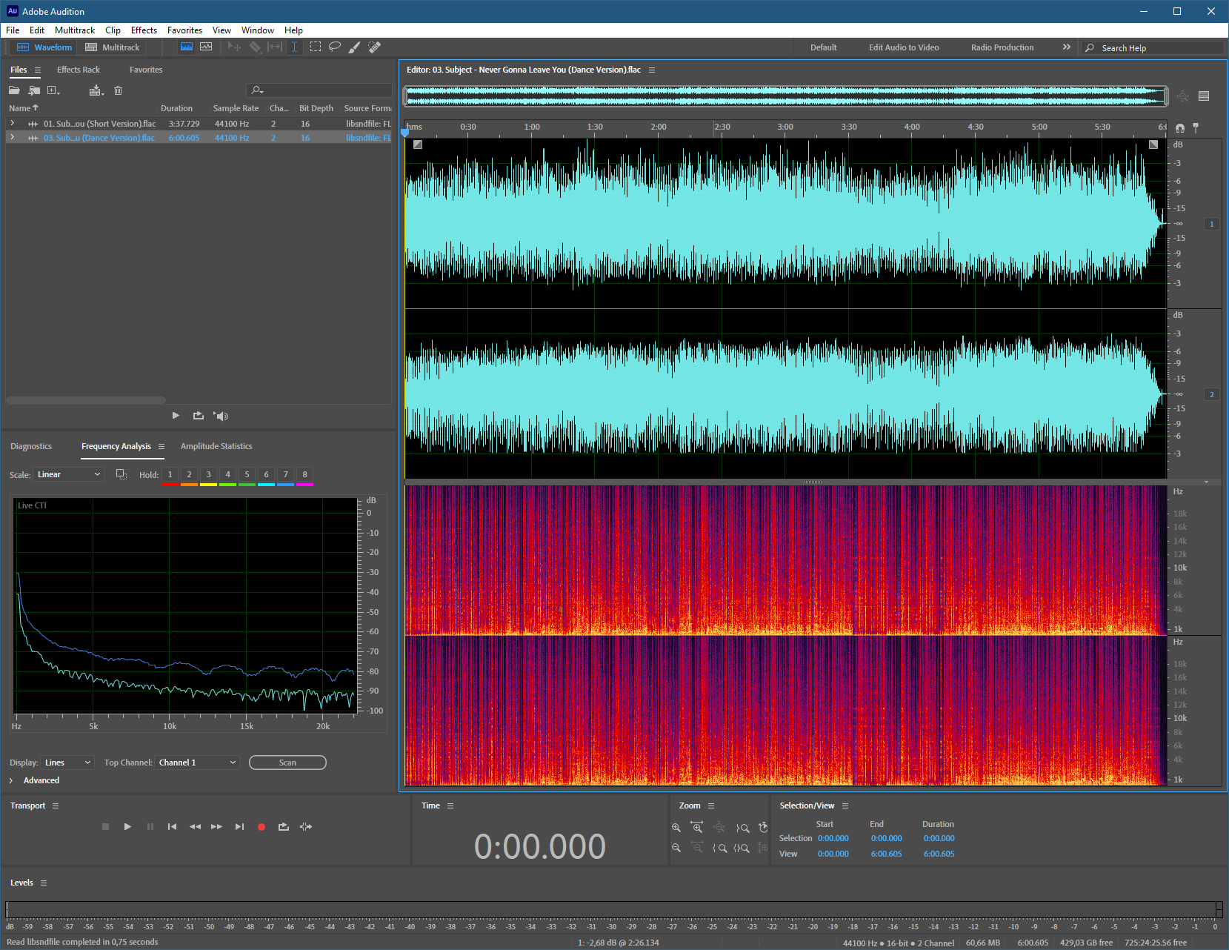This screenshot has height=950, width=1229.
Task: Click the fade-out handle on the waveform
Action: (1153, 145)
